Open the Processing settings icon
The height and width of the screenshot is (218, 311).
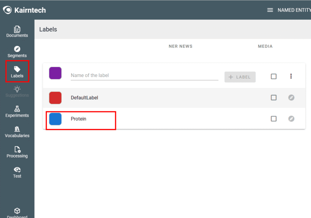point(17,150)
